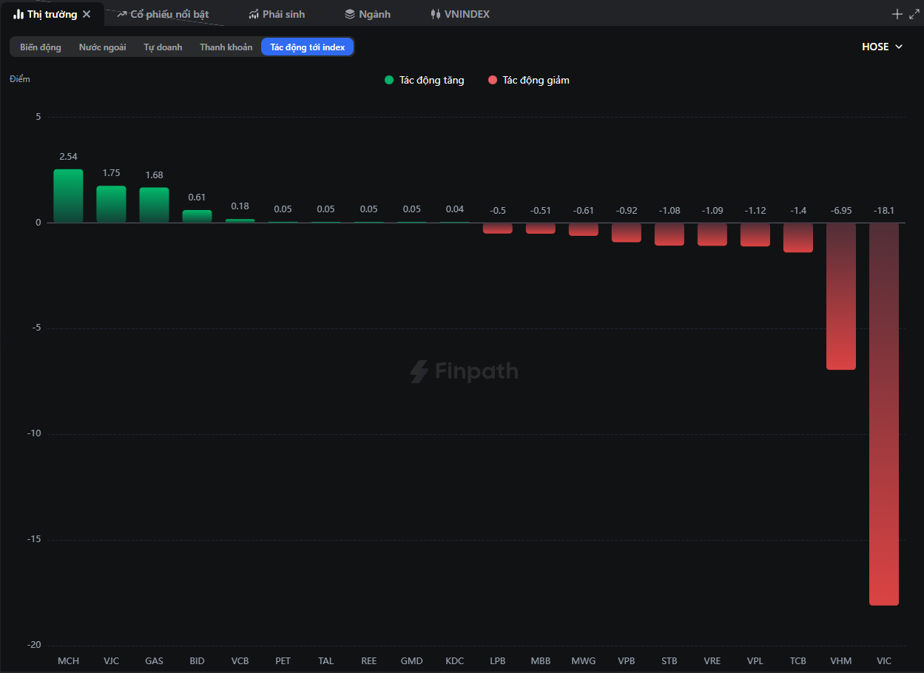Screen dimensions: 924x673
Task: Open the Ngành tab
Action: 368,14
